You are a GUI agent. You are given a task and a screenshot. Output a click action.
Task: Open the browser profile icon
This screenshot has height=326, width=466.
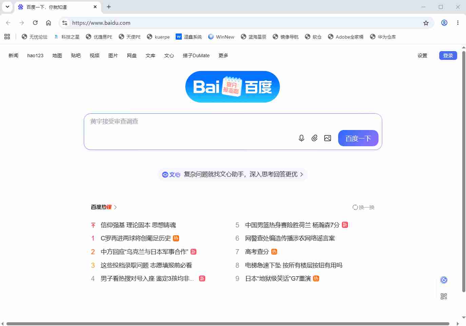click(444, 23)
